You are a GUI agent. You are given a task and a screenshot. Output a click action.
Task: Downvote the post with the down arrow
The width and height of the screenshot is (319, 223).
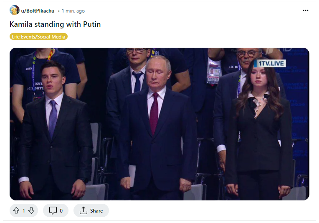31,210
